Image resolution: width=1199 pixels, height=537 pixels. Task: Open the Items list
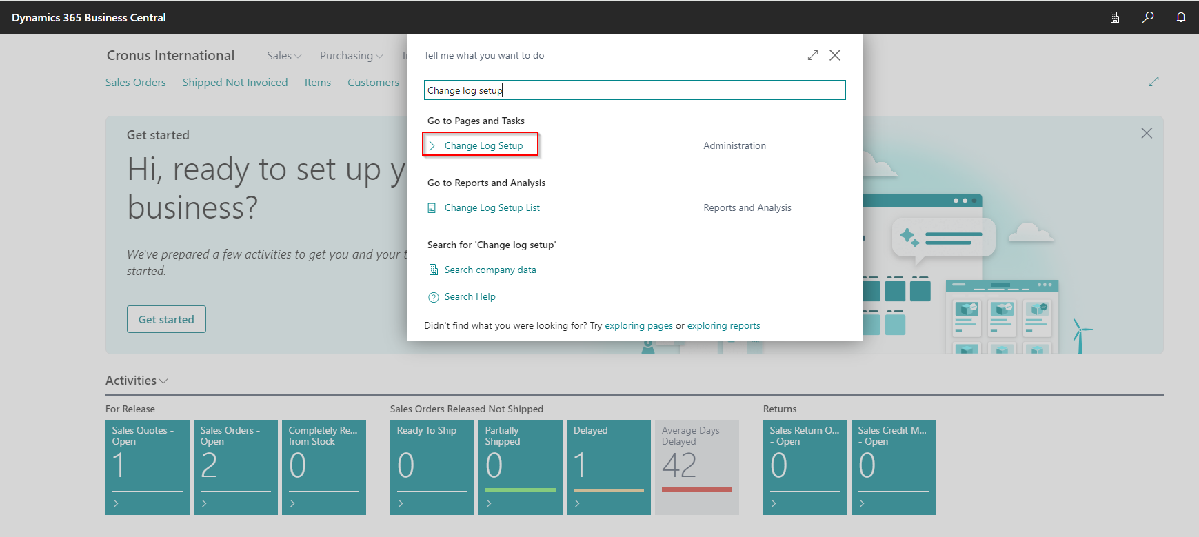pos(318,82)
